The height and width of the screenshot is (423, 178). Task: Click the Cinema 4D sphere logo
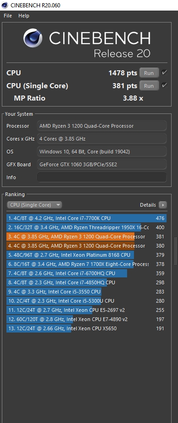tap(33, 38)
